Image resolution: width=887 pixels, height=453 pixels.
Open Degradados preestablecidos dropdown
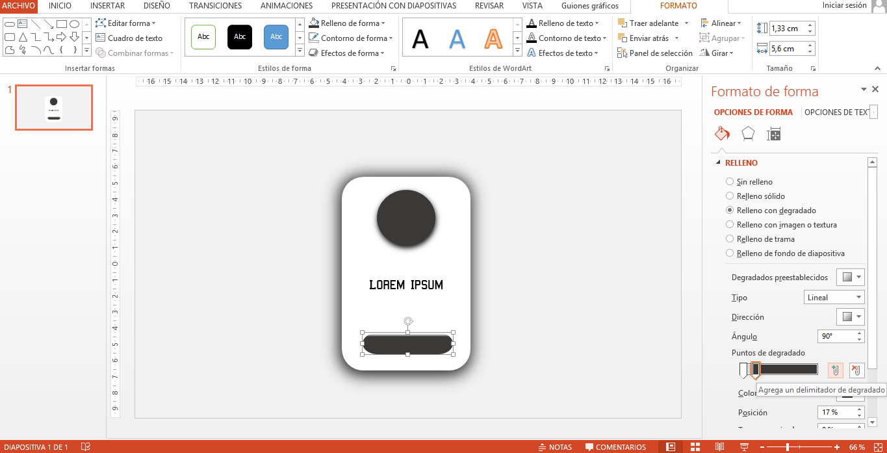pyautogui.click(x=851, y=277)
